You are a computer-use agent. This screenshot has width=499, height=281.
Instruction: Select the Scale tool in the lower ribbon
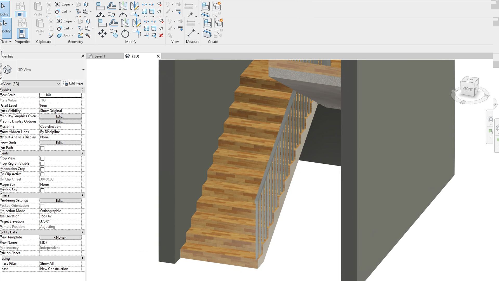coord(154,28)
